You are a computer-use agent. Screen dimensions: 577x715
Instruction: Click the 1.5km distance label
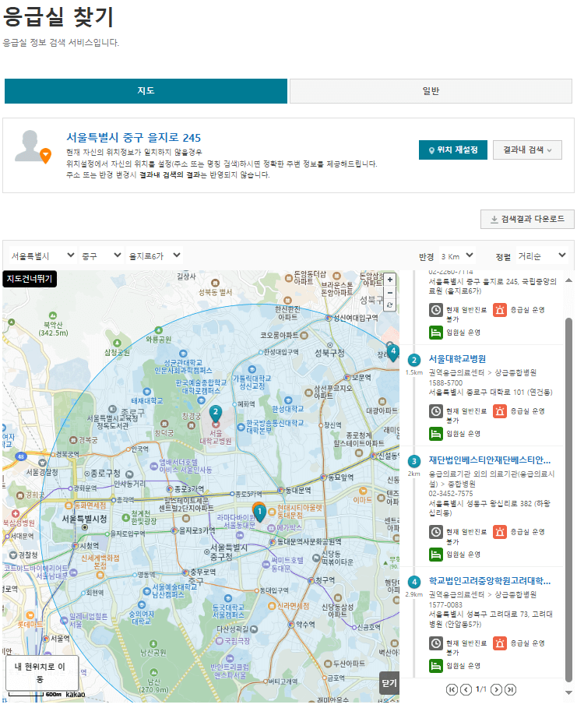click(x=413, y=372)
